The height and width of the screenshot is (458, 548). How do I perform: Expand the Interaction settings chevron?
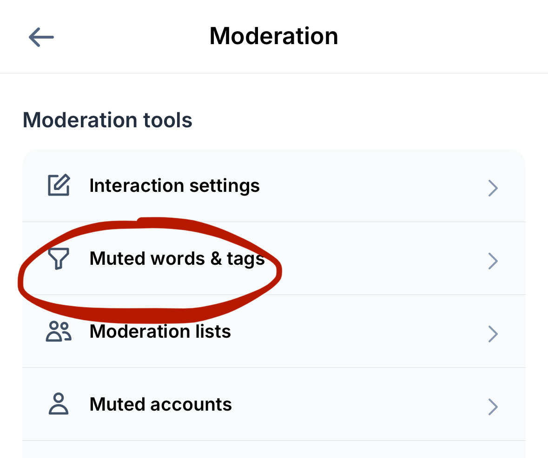coord(493,188)
